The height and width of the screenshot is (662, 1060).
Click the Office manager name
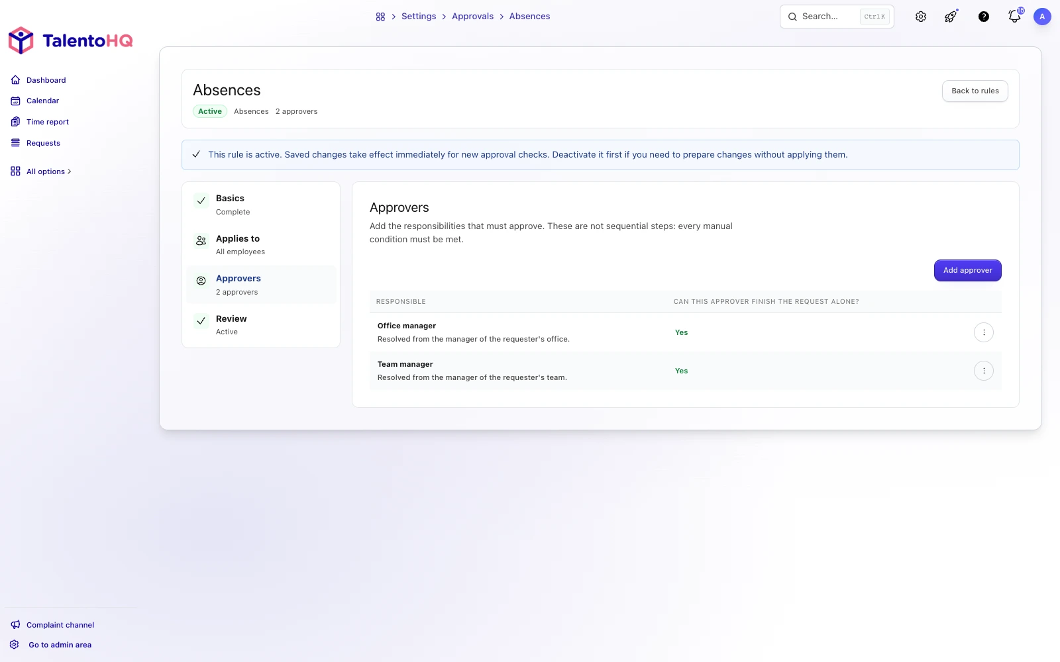(x=407, y=326)
